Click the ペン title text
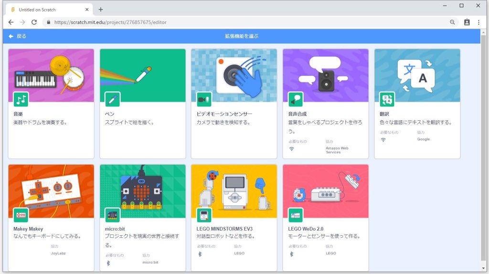This screenshot has height=274, width=489. [109, 114]
